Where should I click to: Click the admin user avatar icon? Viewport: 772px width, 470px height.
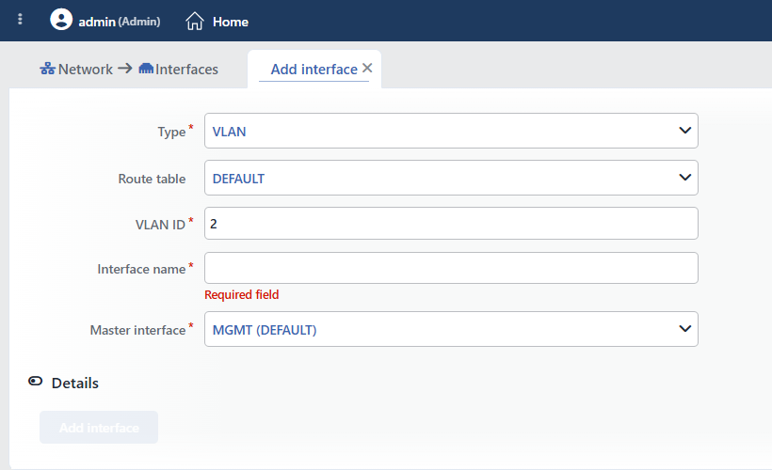(61, 20)
